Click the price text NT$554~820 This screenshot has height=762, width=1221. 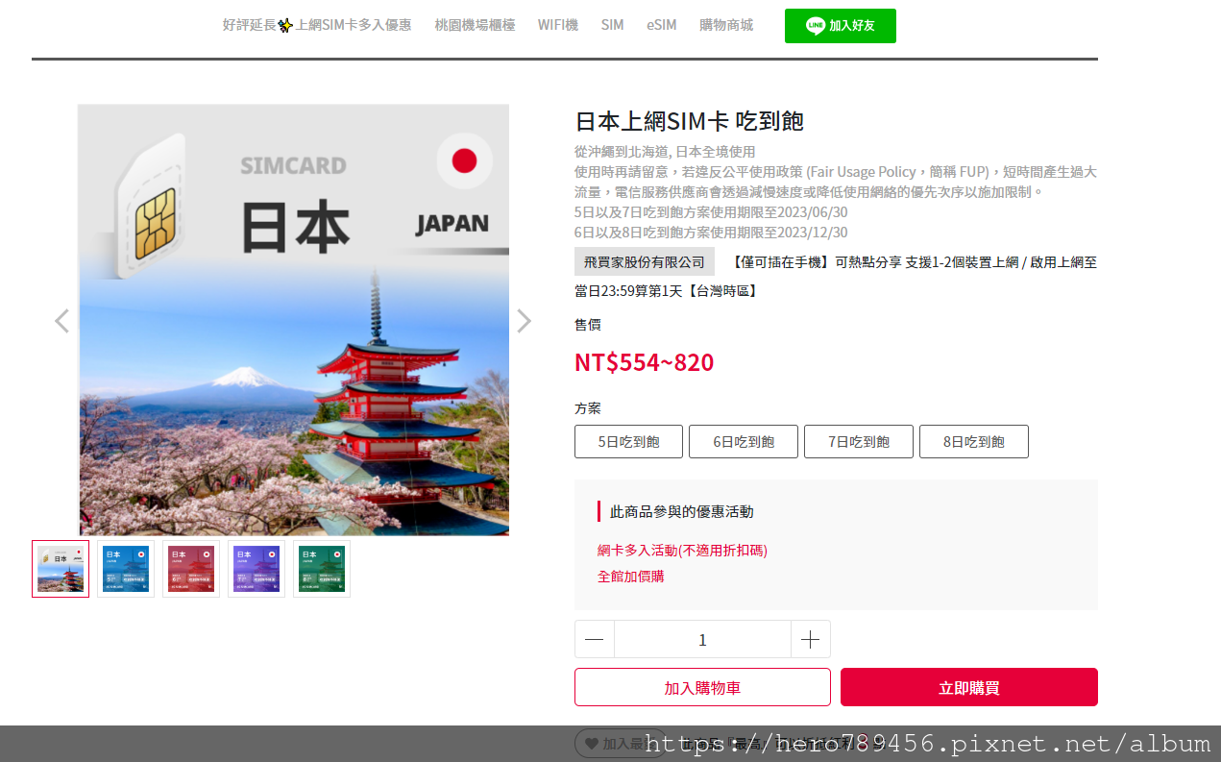645,362
